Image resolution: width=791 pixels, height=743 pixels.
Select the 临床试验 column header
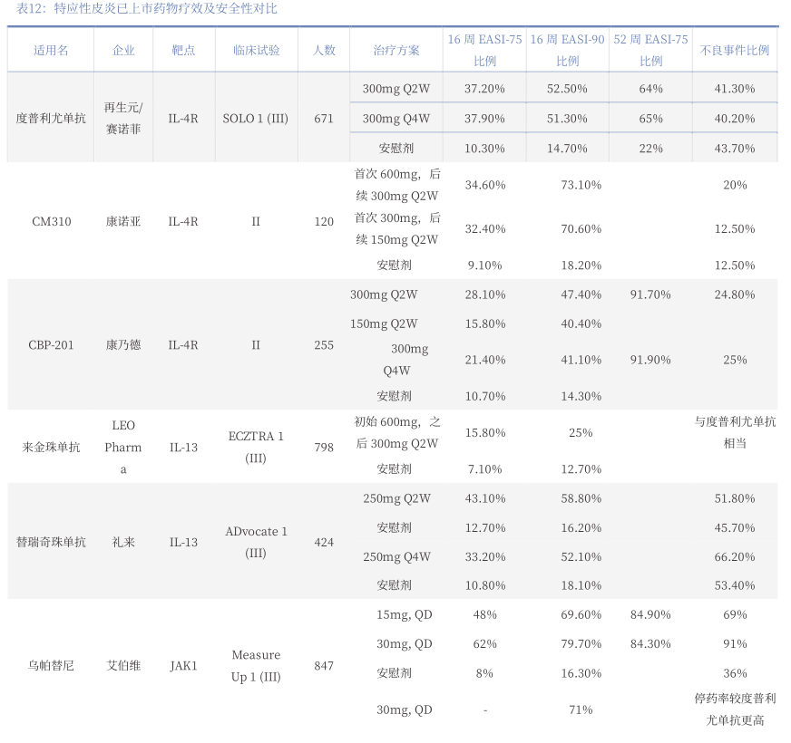tap(256, 51)
